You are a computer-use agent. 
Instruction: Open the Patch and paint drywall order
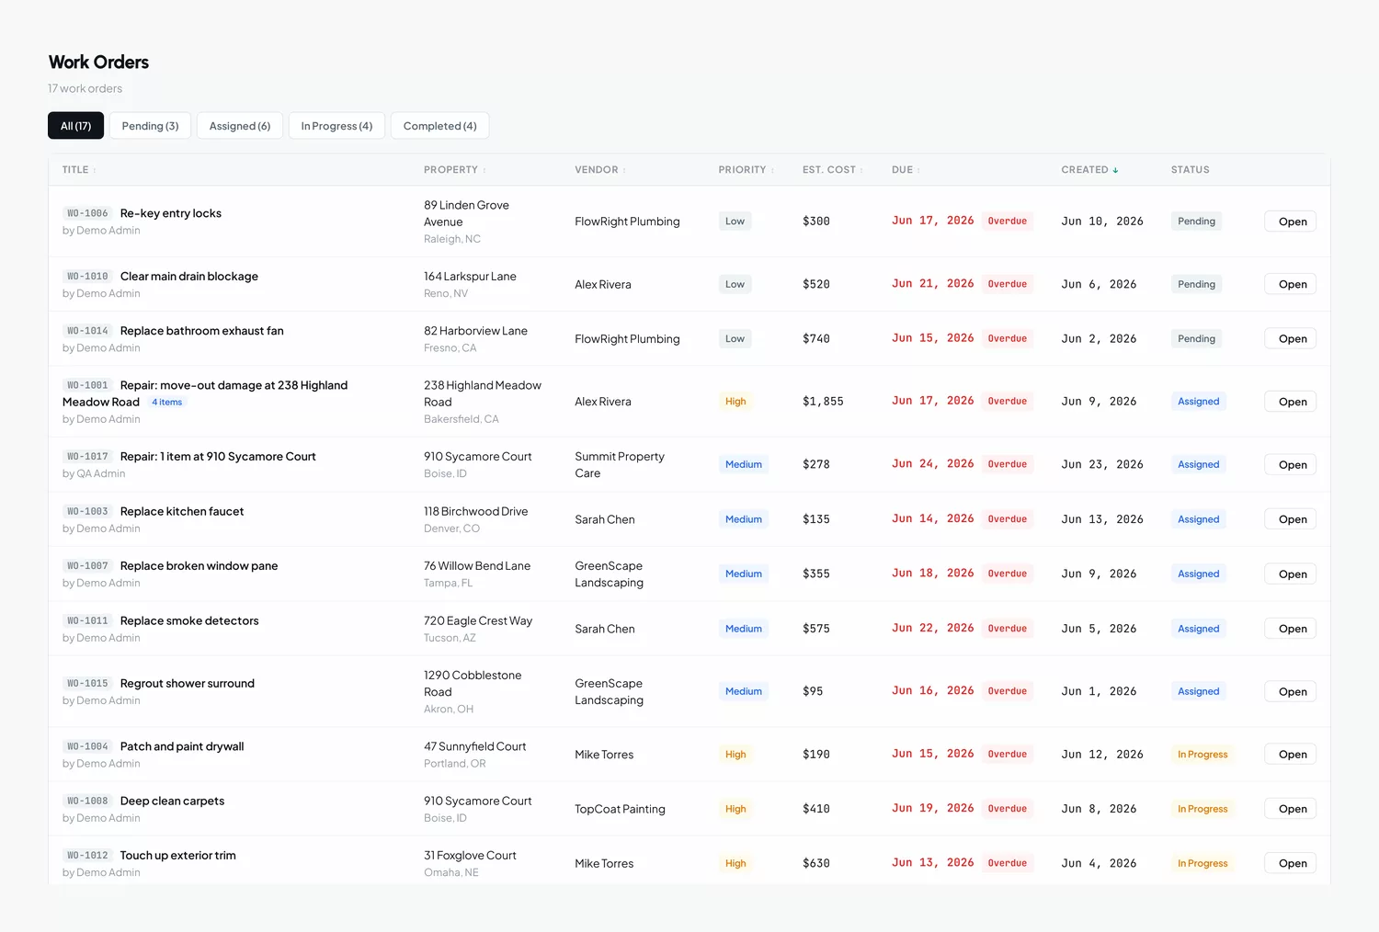pyautogui.click(x=1292, y=755)
